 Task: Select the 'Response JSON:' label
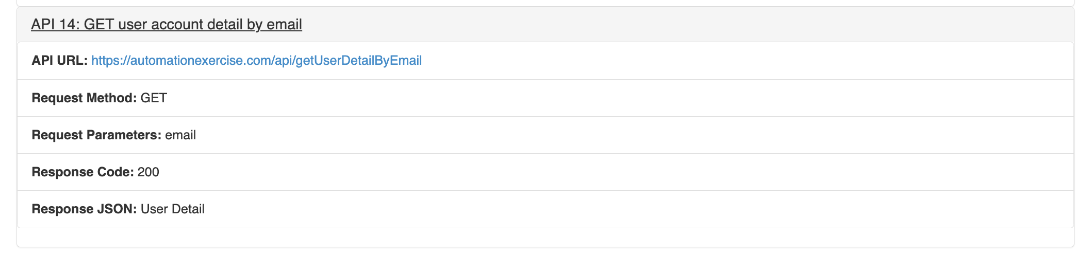(x=84, y=209)
